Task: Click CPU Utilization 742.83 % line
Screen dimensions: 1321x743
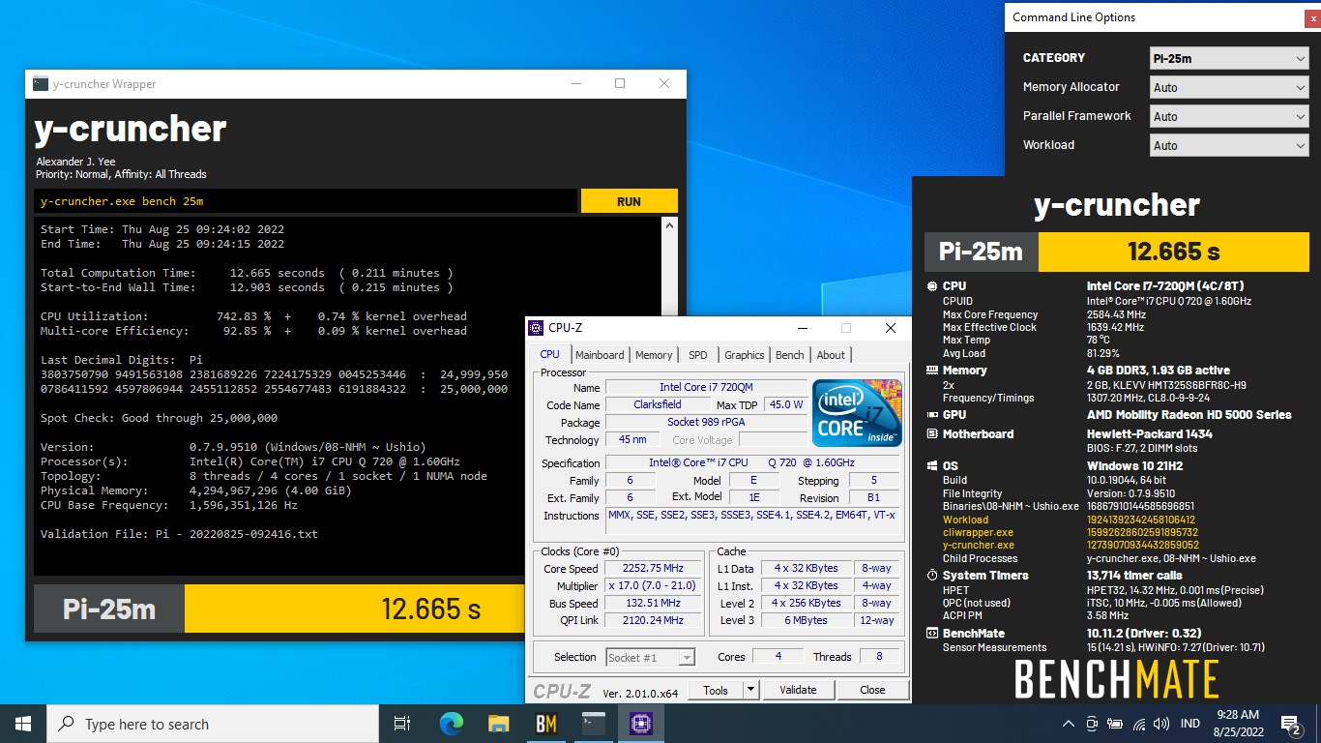Action: [253, 316]
